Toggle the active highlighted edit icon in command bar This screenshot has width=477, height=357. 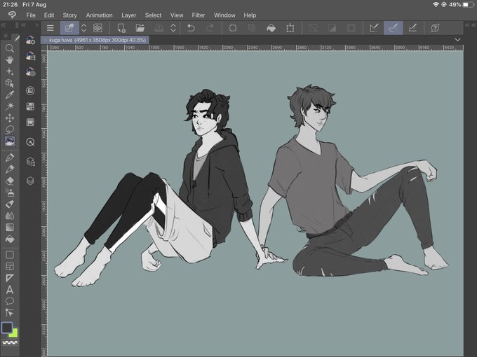pos(69,28)
